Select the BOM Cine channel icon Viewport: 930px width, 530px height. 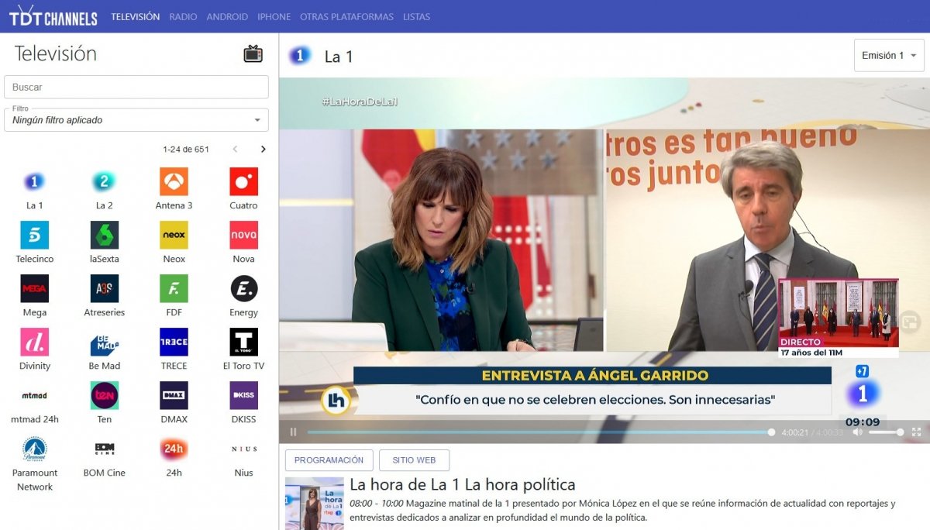click(104, 449)
